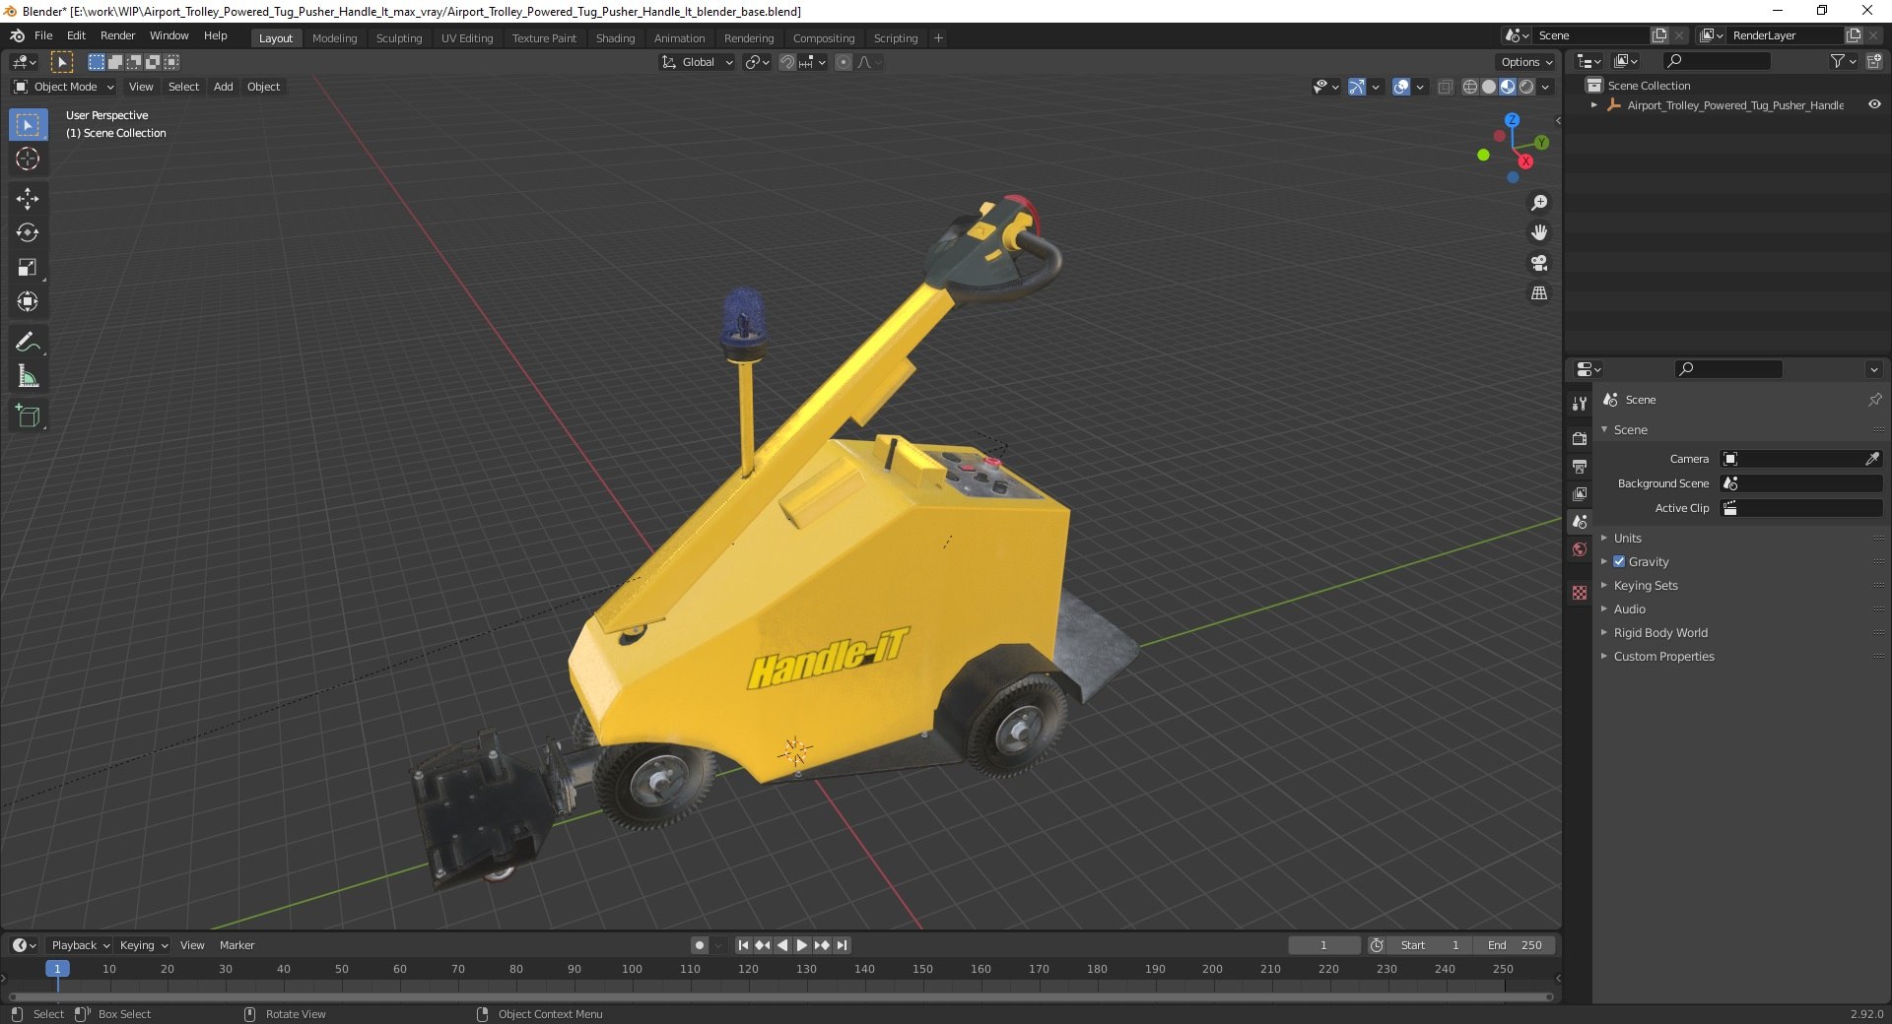Select the Rotate tool
This screenshot has width=1892, height=1024.
point(28,232)
